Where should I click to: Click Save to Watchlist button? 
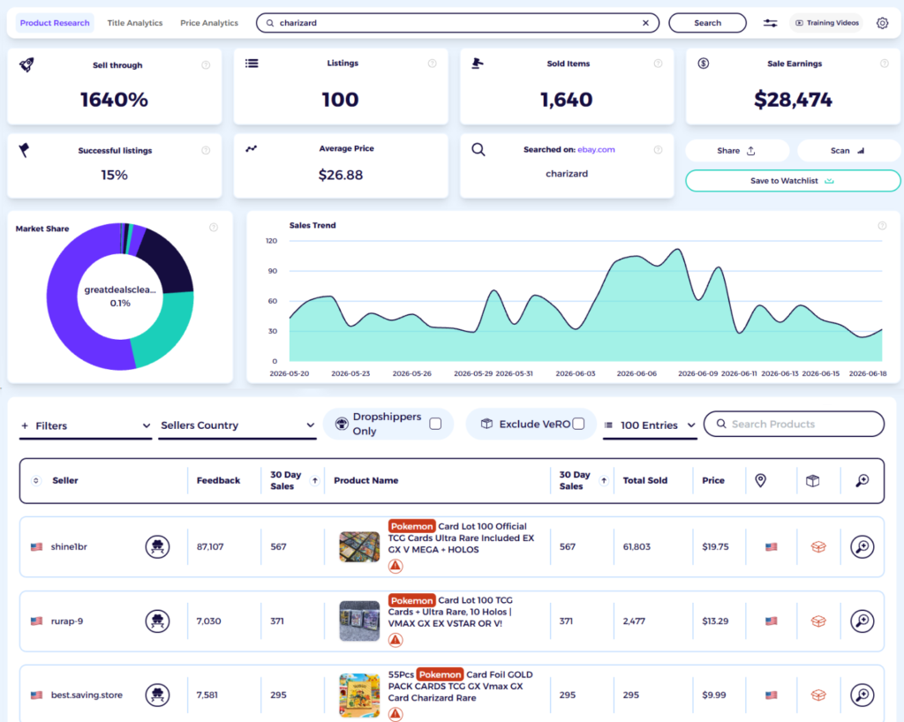[793, 181]
